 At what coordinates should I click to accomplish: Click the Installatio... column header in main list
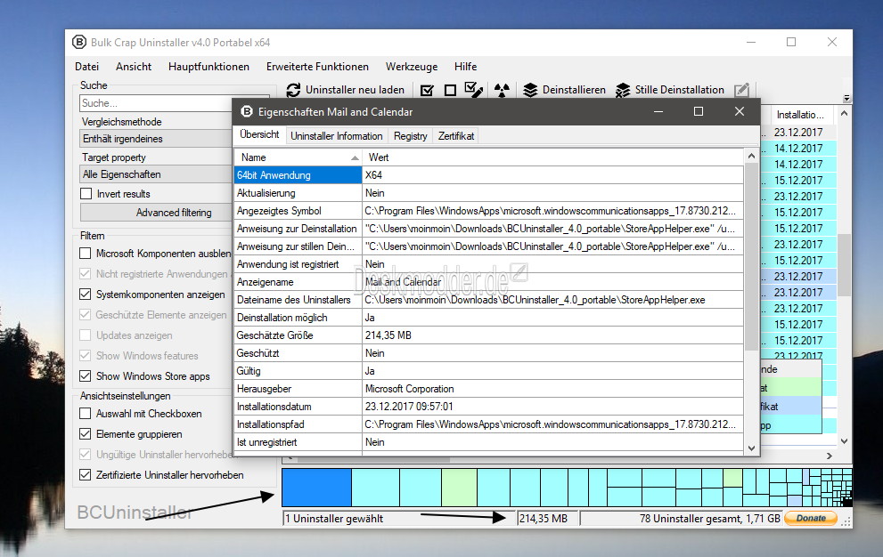coord(799,115)
